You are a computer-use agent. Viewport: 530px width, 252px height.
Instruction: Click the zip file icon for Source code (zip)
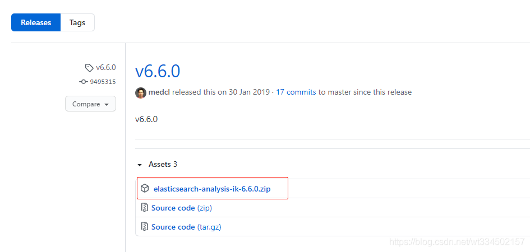pos(145,208)
